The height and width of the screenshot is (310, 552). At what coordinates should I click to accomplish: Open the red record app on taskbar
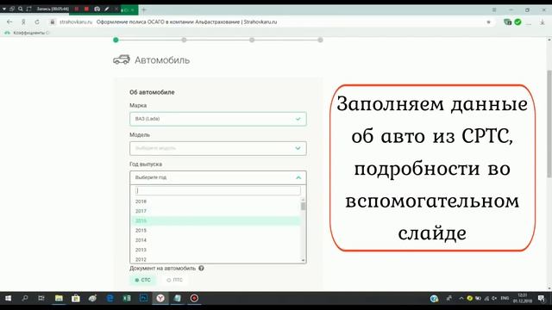[194, 299]
